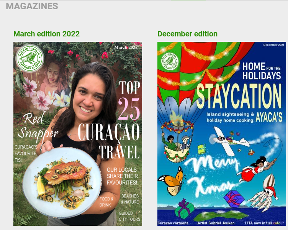Click the plate of red snapper fish
The image size is (288, 230).
tap(62, 182)
